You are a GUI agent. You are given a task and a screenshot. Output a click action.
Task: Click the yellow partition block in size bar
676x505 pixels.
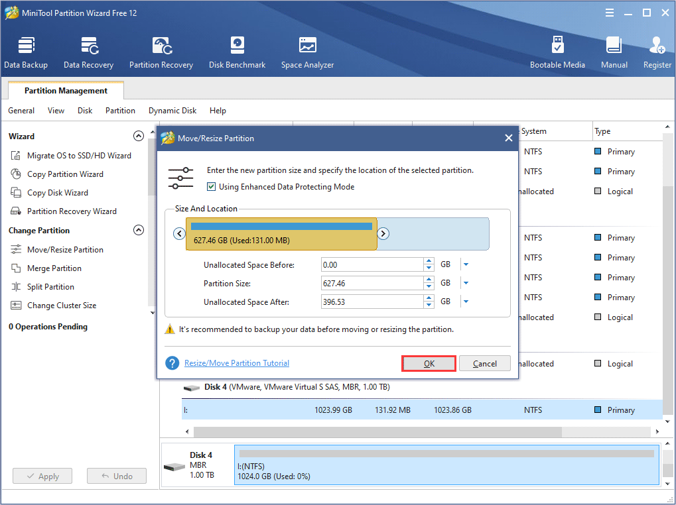pos(281,234)
